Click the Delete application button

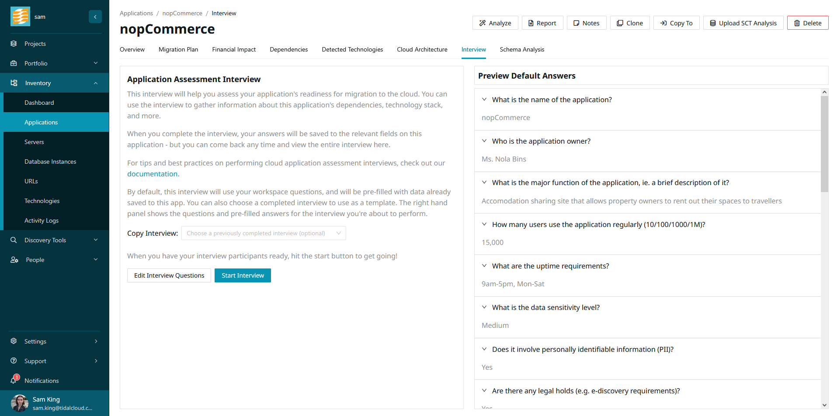pyautogui.click(x=807, y=23)
